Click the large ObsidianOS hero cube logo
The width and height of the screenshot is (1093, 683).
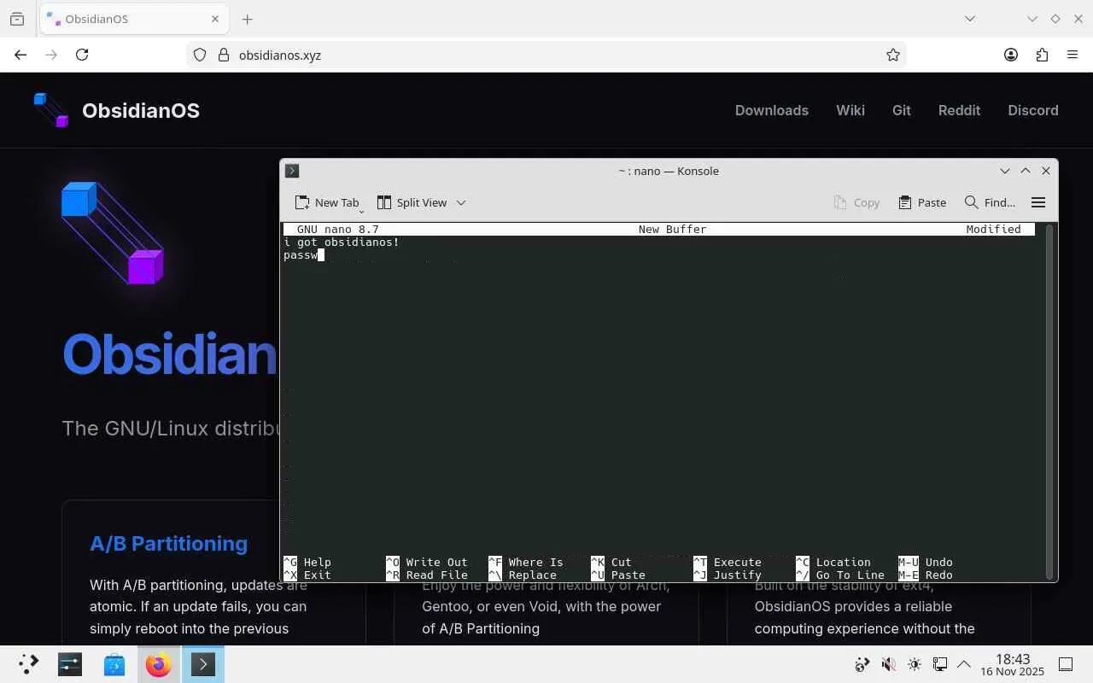pos(113,232)
